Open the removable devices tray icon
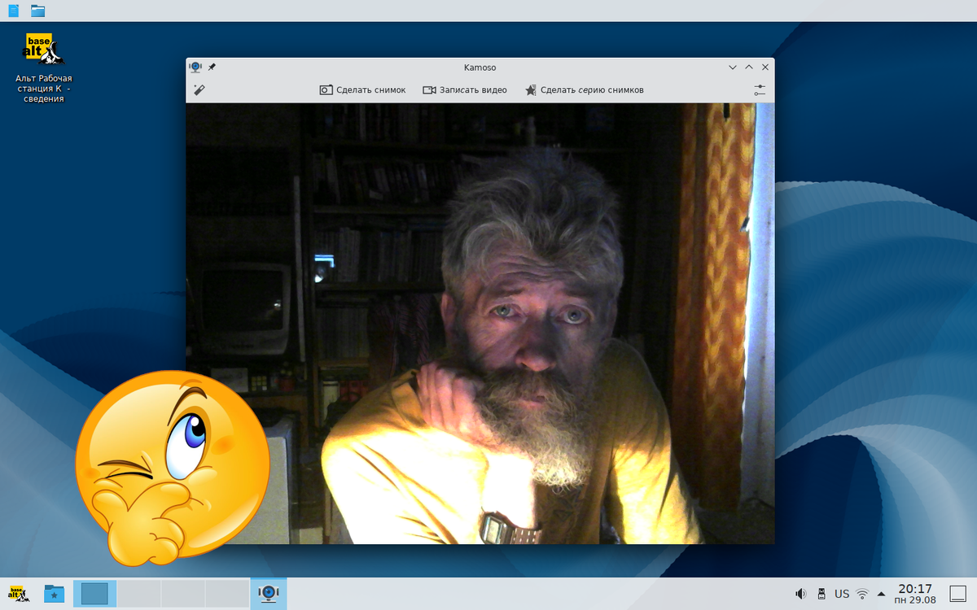The image size is (977, 610). pos(821,594)
